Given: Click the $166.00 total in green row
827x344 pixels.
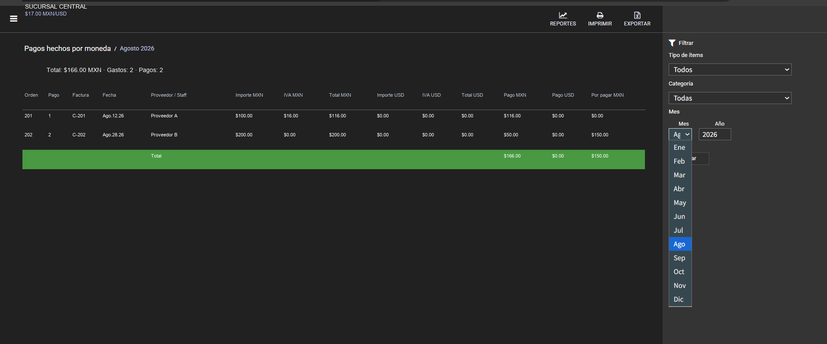Looking at the screenshot, I should 512,156.
